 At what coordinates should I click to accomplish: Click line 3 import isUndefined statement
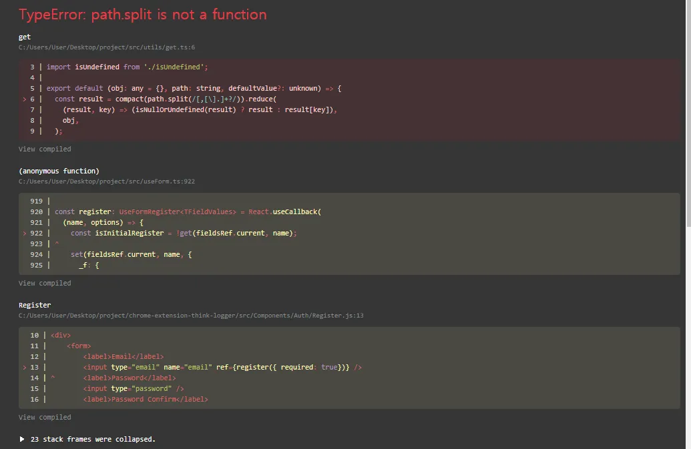[128, 67]
